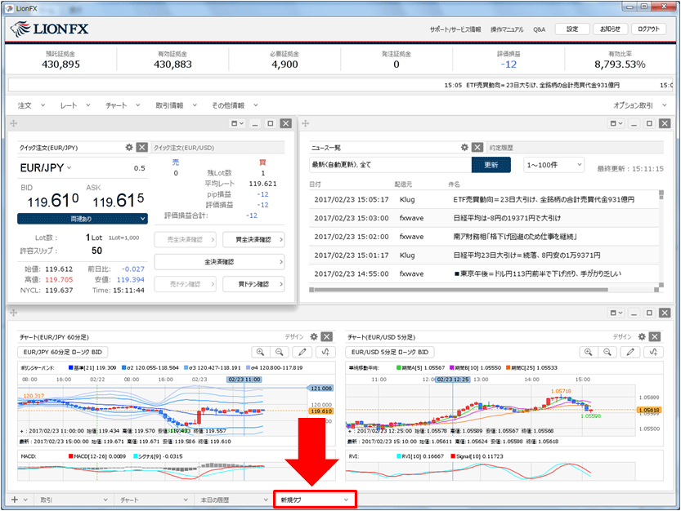This screenshot has width=681, height=511.
Task: Close the チャート(EUR/JPY 60分足) chart
Action: 327,336
